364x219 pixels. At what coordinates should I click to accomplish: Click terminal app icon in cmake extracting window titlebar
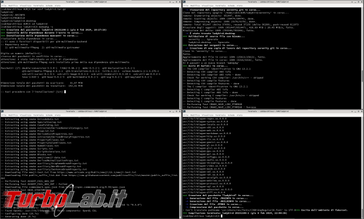(2, 111)
